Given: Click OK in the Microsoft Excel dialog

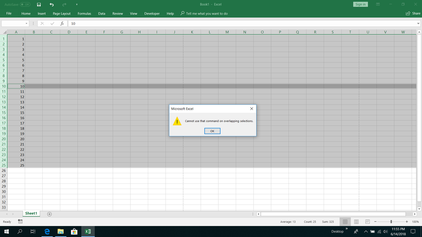Looking at the screenshot, I should coord(212,131).
